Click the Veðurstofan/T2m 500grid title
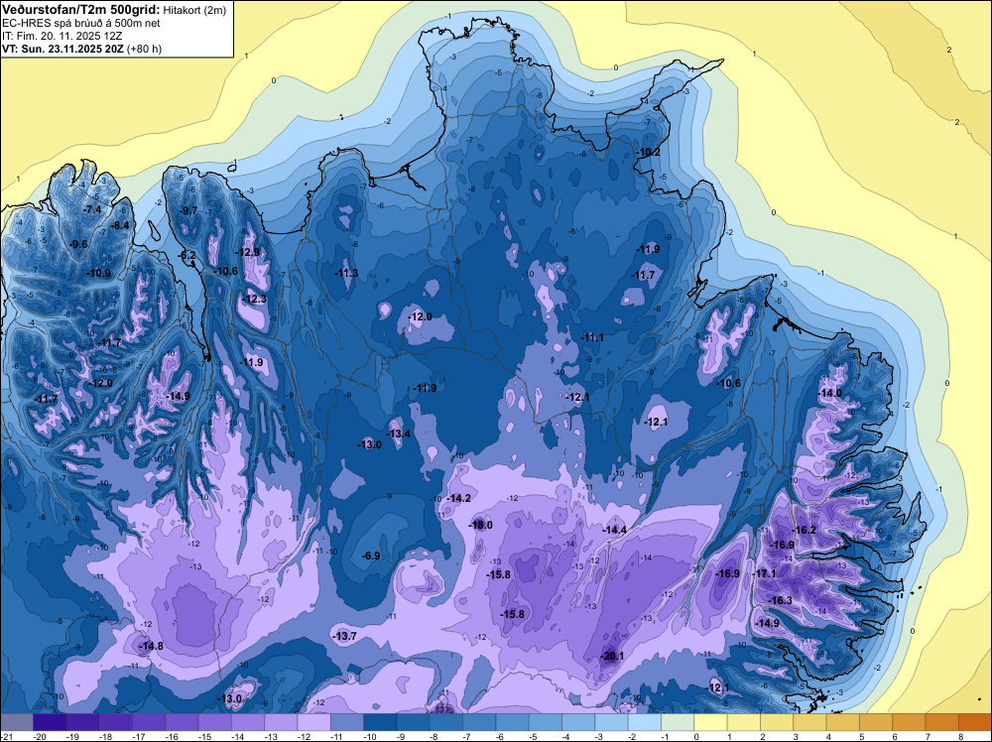Viewport: 992px width, 742px height. point(80,10)
